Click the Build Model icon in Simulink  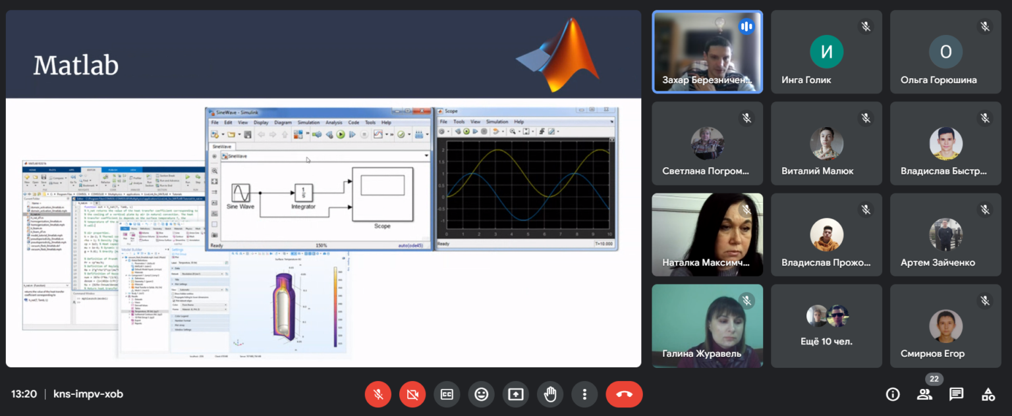(419, 134)
